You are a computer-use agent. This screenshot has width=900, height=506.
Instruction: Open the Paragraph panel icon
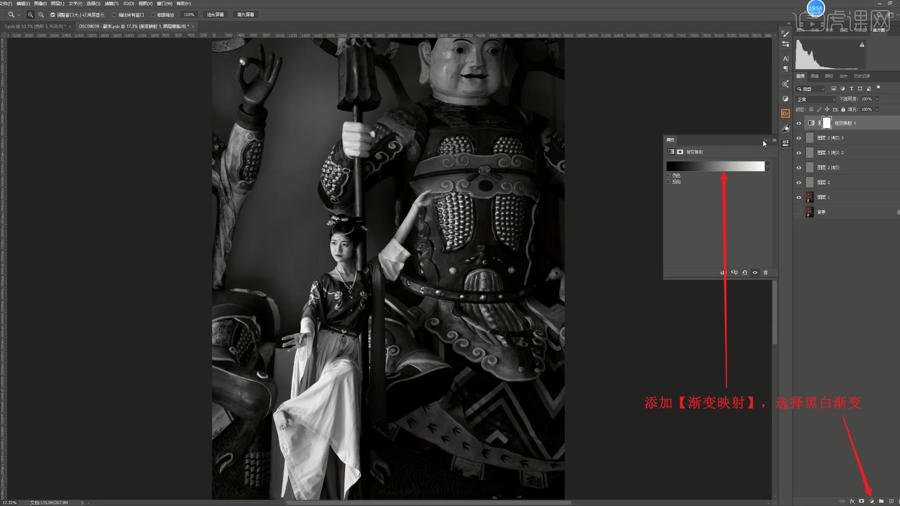(786, 69)
